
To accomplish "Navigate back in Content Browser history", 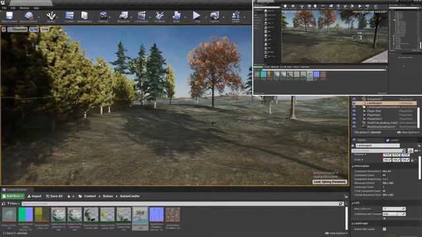I will click(x=69, y=196).
